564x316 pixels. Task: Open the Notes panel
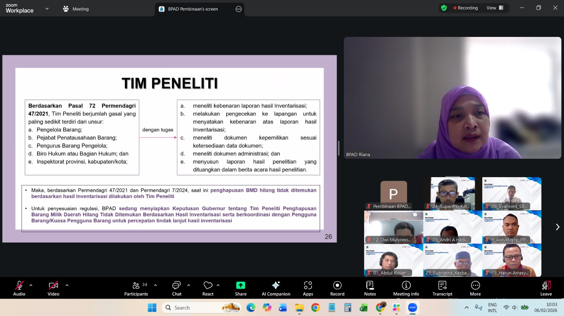click(370, 288)
